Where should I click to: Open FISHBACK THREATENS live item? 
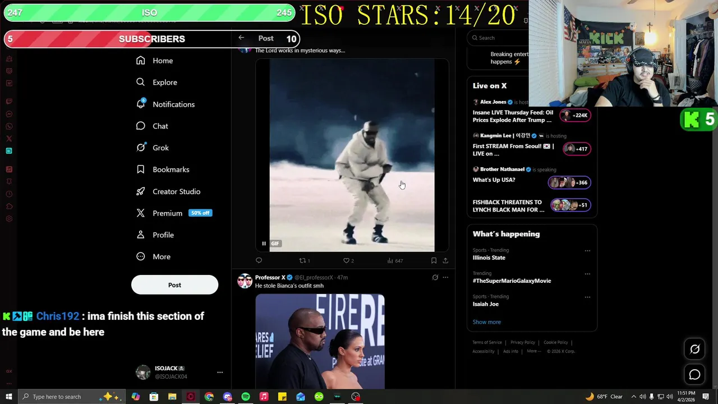pyautogui.click(x=532, y=205)
